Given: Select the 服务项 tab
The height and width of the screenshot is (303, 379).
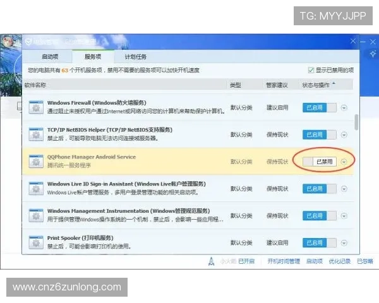Looking at the screenshot, I should click(x=93, y=57).
